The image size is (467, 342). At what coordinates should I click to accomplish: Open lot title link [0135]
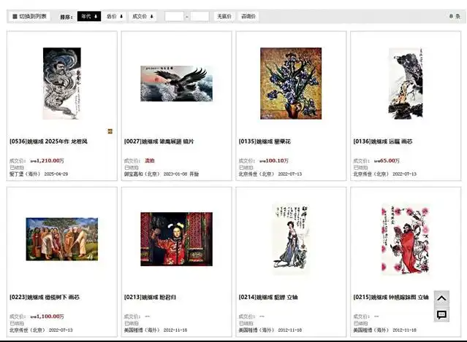[x=265, y=141]
